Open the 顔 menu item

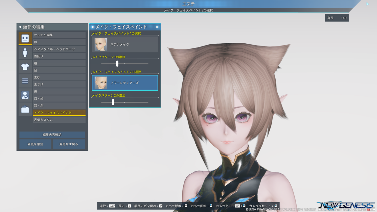[x=59, y=42]
